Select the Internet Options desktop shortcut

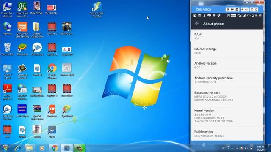pyautogui.click(x=22, y=92)
